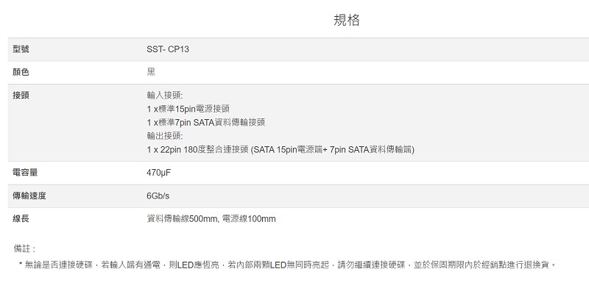The width and height of the screenshot is (589, 297).
Task: Click the 黑 color value
Action: tap(151, 72)
